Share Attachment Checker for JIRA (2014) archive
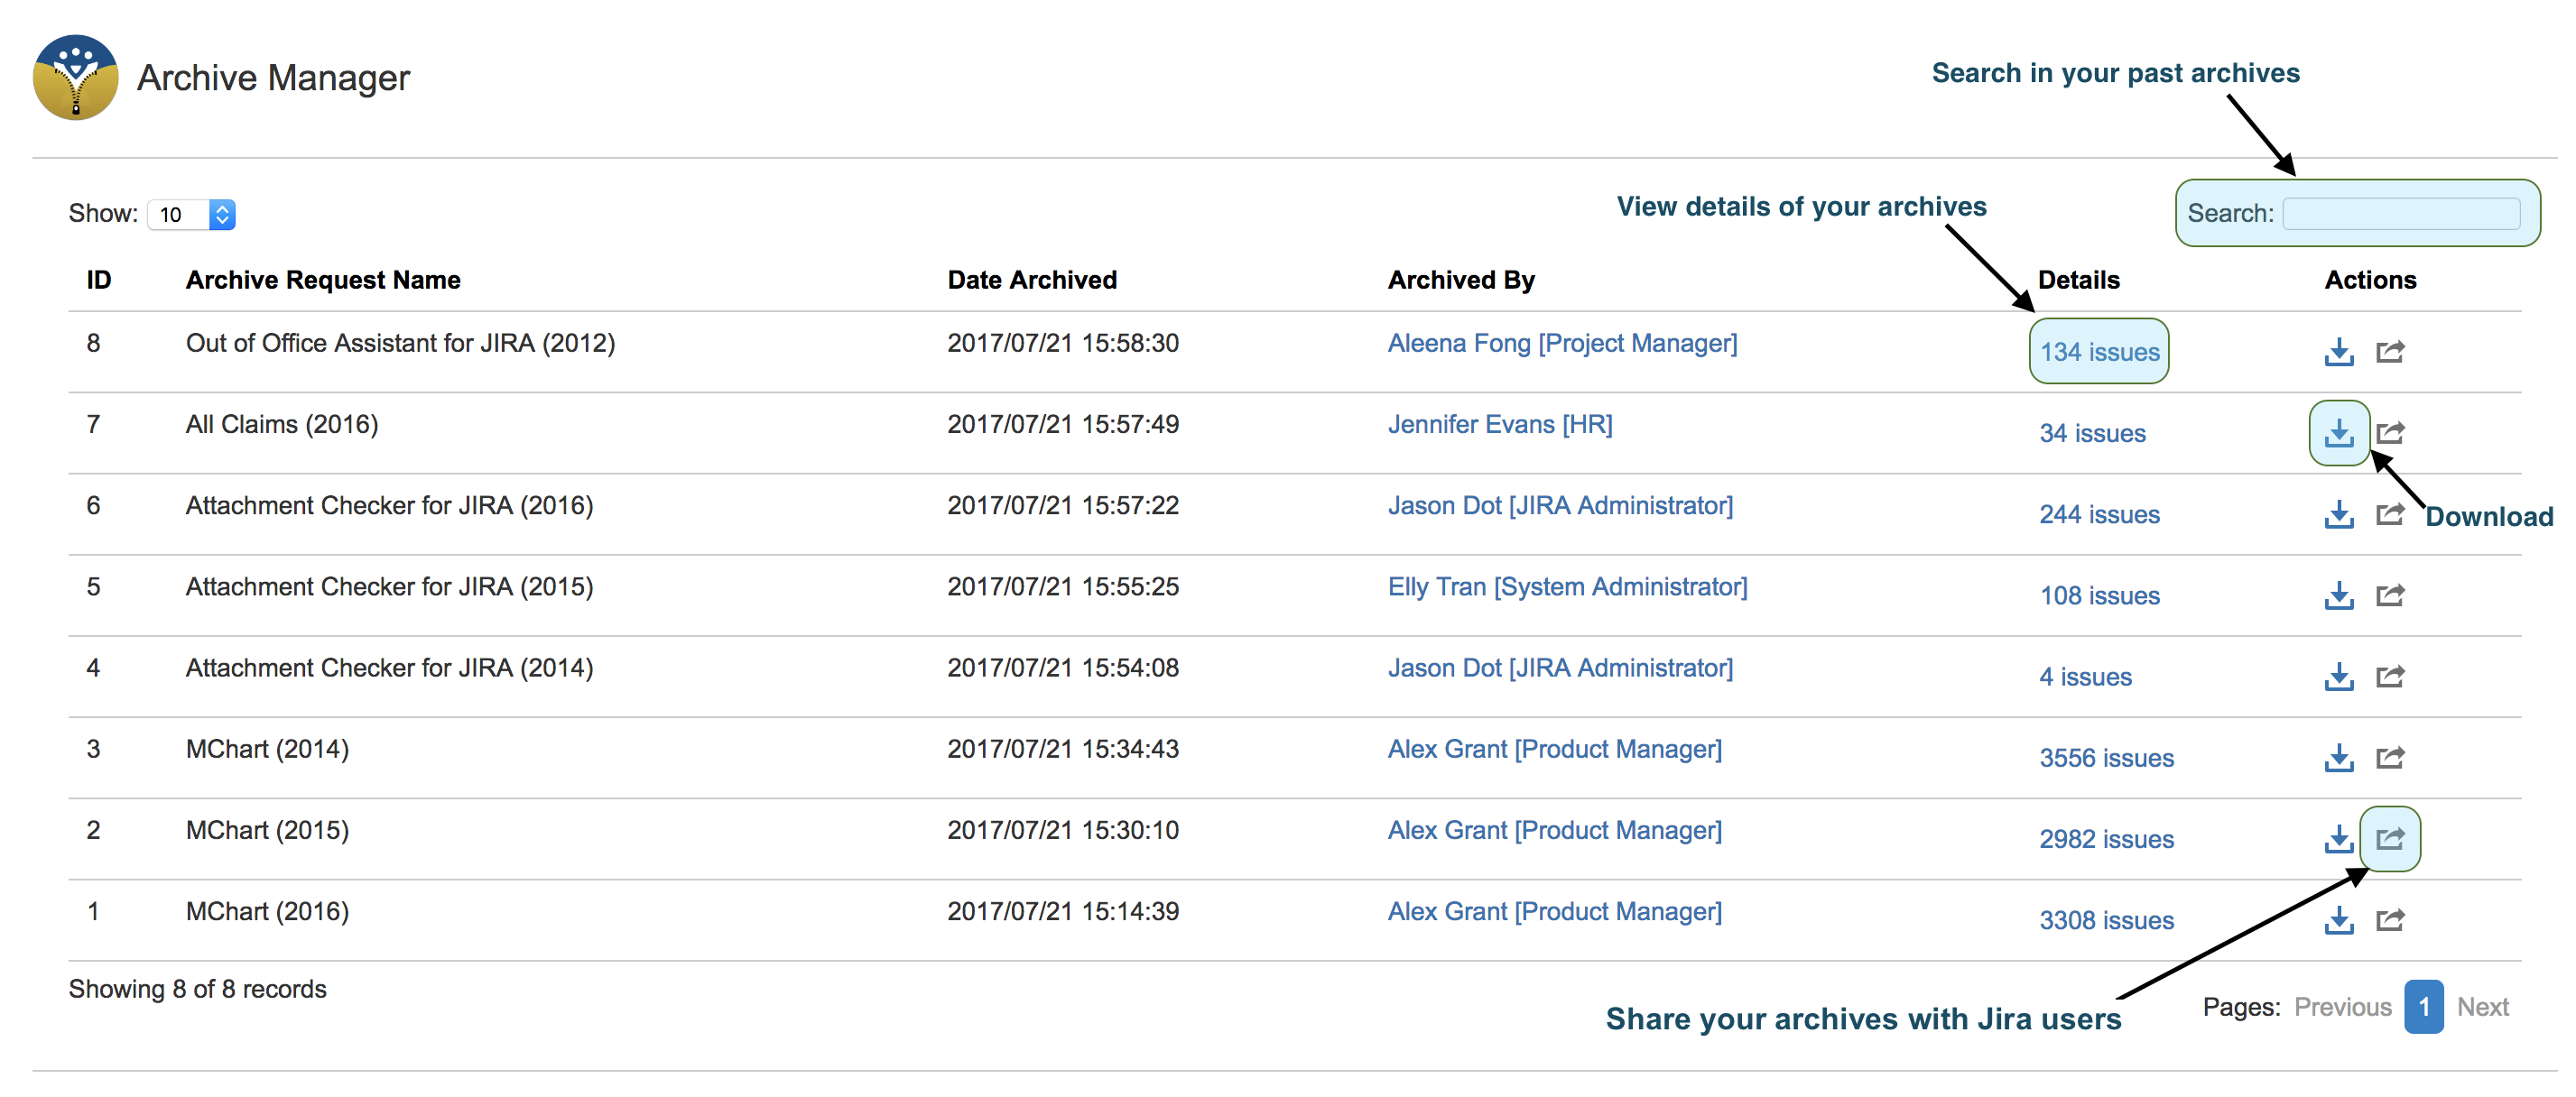This screenshot has height=1097, width=2576. 2390,678
